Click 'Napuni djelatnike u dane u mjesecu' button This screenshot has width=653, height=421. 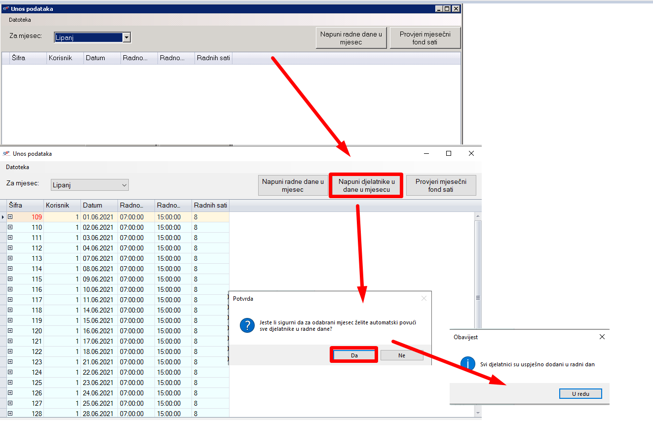pos(366,185)
